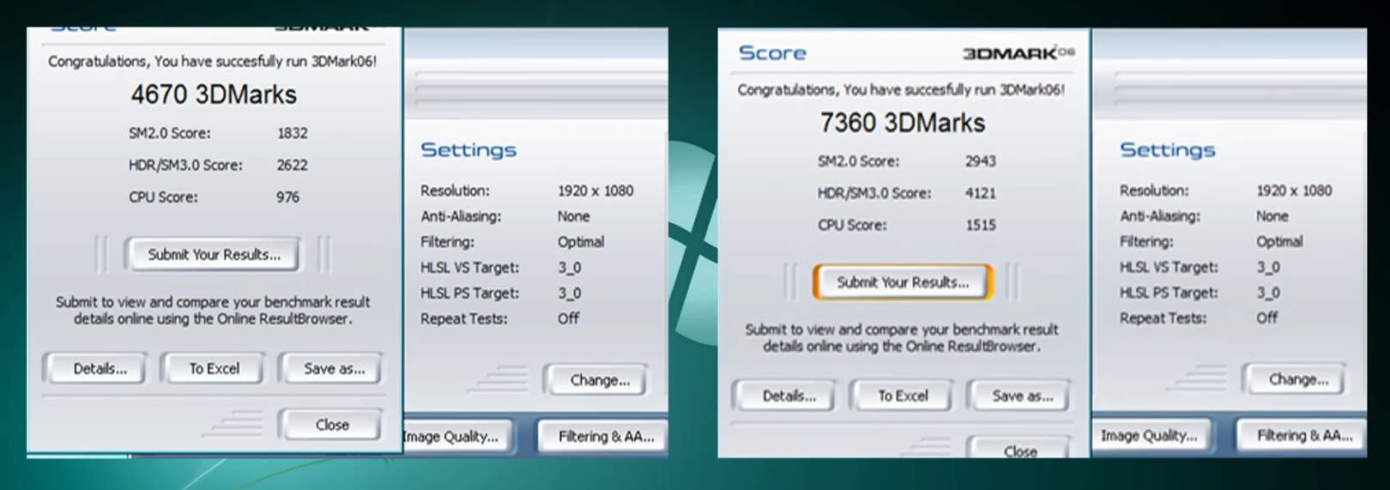
Task: Click Resolution value 1920 x 1080 in right panel
Action: 1294,191
